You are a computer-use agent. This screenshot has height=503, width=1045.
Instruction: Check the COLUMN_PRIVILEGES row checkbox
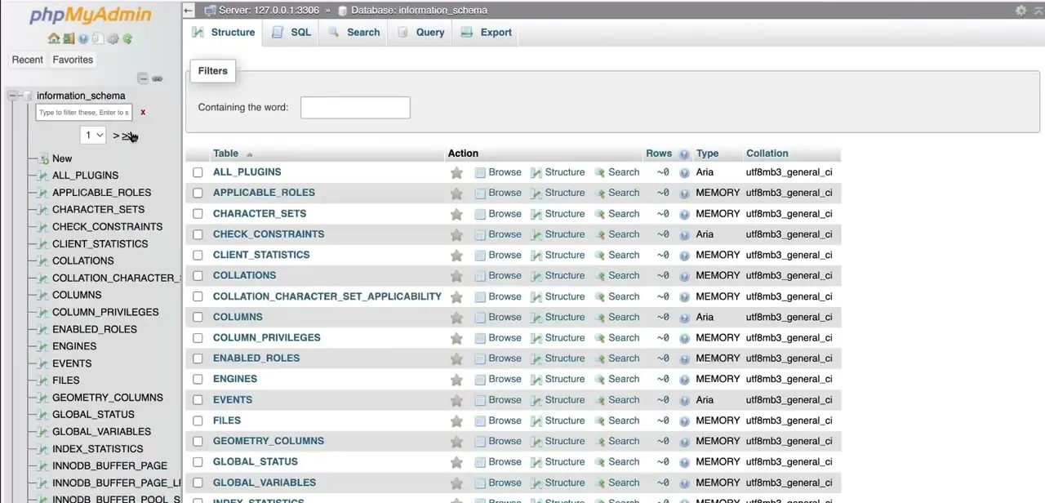(x=198, y=338)
